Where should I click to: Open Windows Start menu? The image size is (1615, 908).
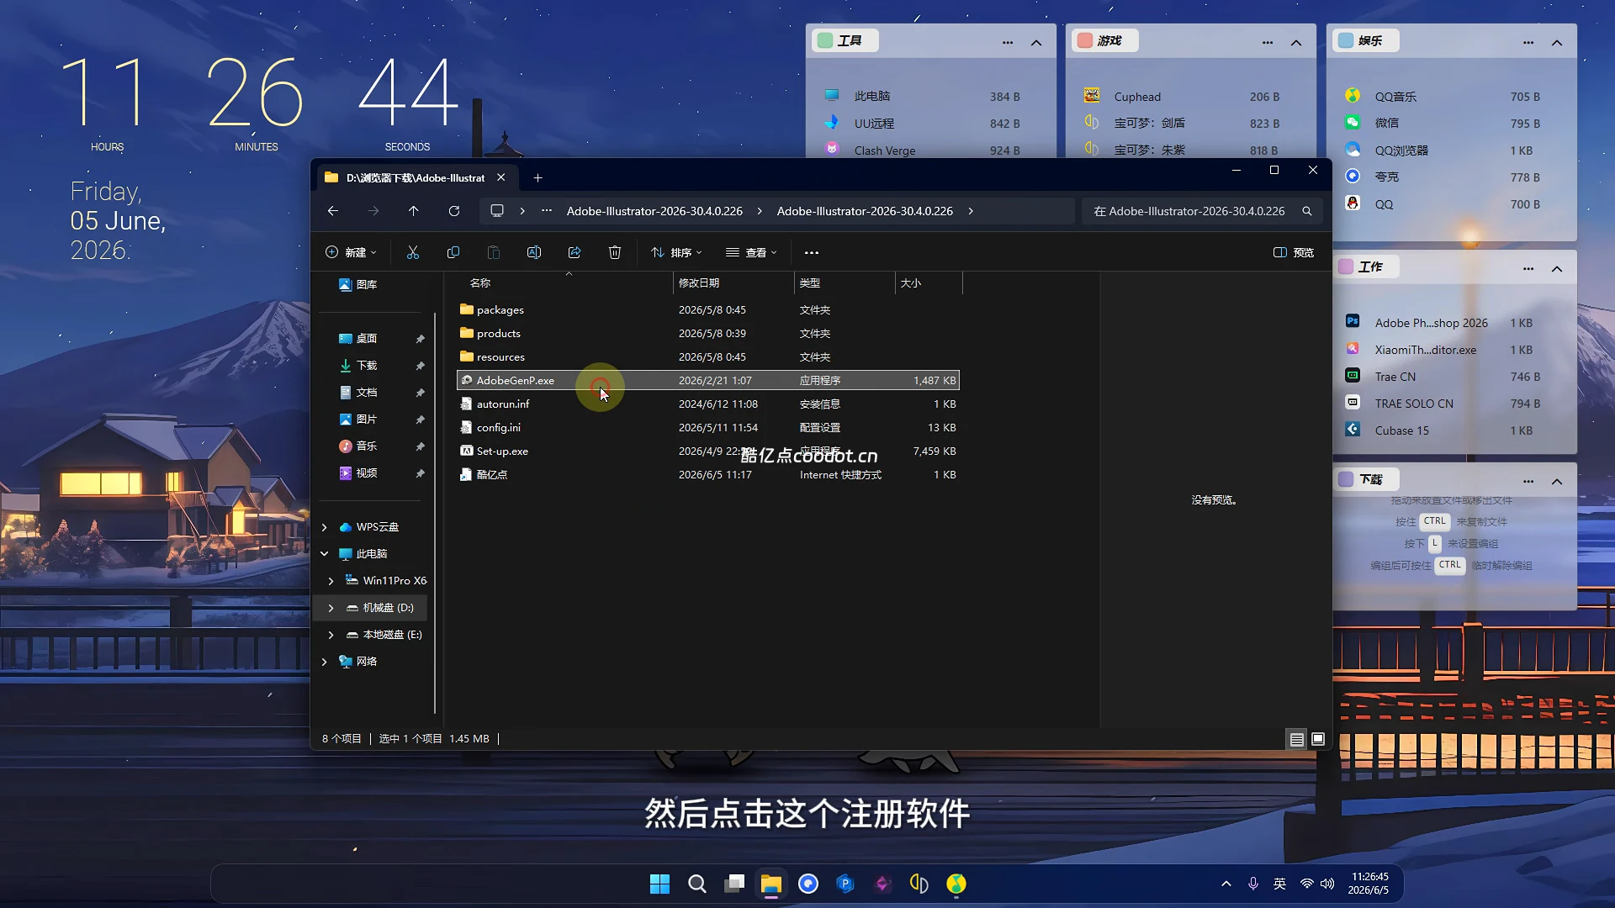(x=659, y=884)
